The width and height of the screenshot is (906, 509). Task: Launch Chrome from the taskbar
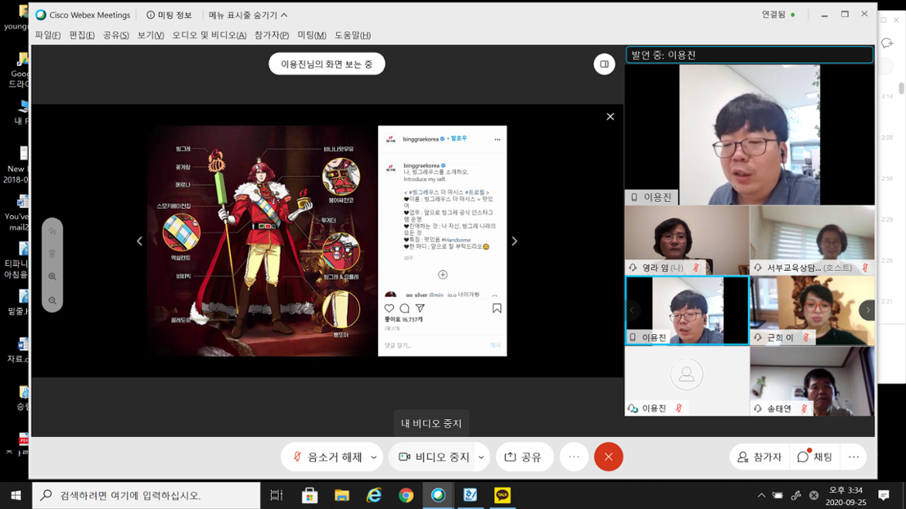pyautogui.click(x=406, y=495)
